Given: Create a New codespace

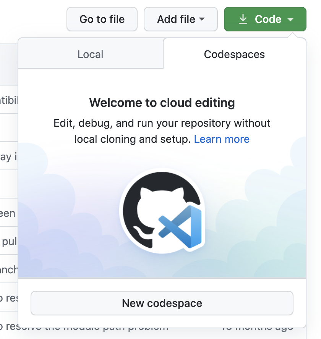Looking at the screenshot, I should tap(162, 303).
